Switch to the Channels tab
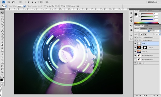Image resolution: width=161 pixels, height=97 pixels. pyautogui.click(x=144, y=28)
